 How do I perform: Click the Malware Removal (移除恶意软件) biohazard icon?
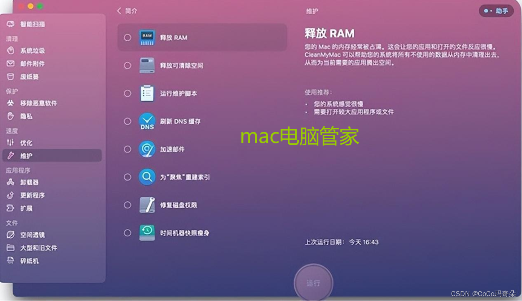[x=11, y=103]
